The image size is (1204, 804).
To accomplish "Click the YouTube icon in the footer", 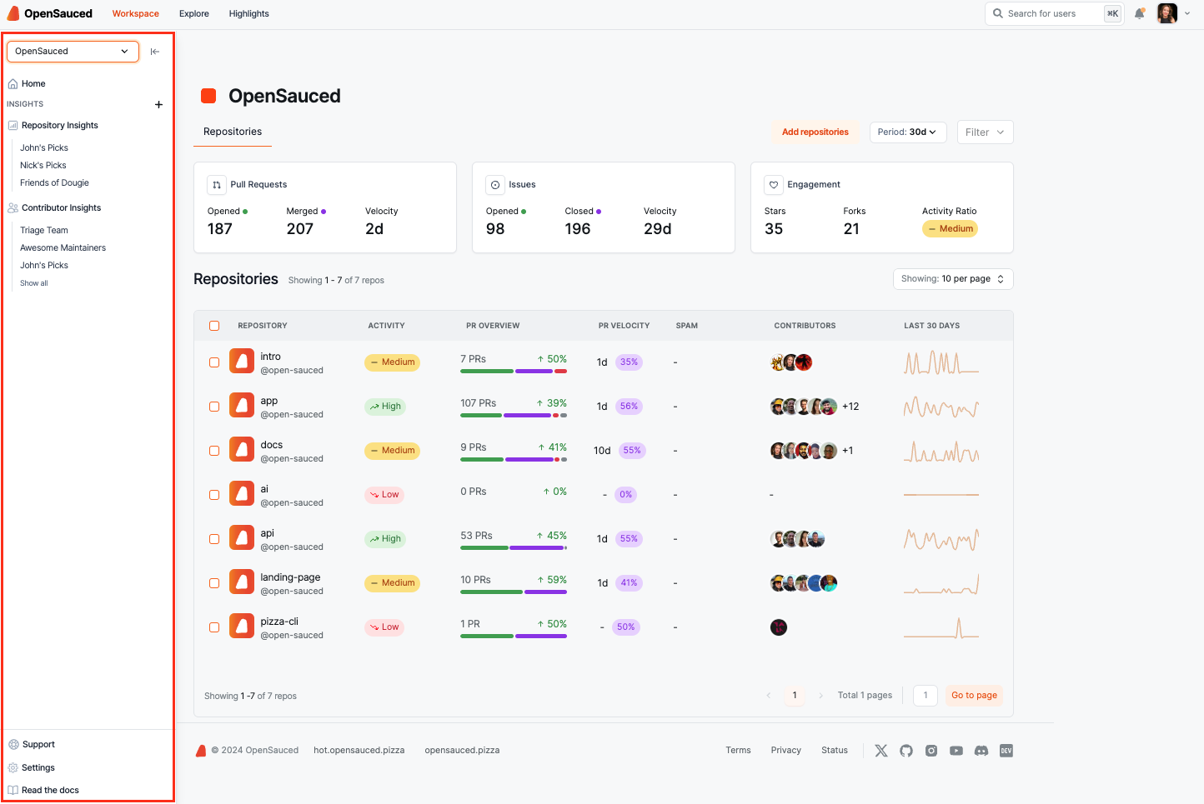I will 956,751.
